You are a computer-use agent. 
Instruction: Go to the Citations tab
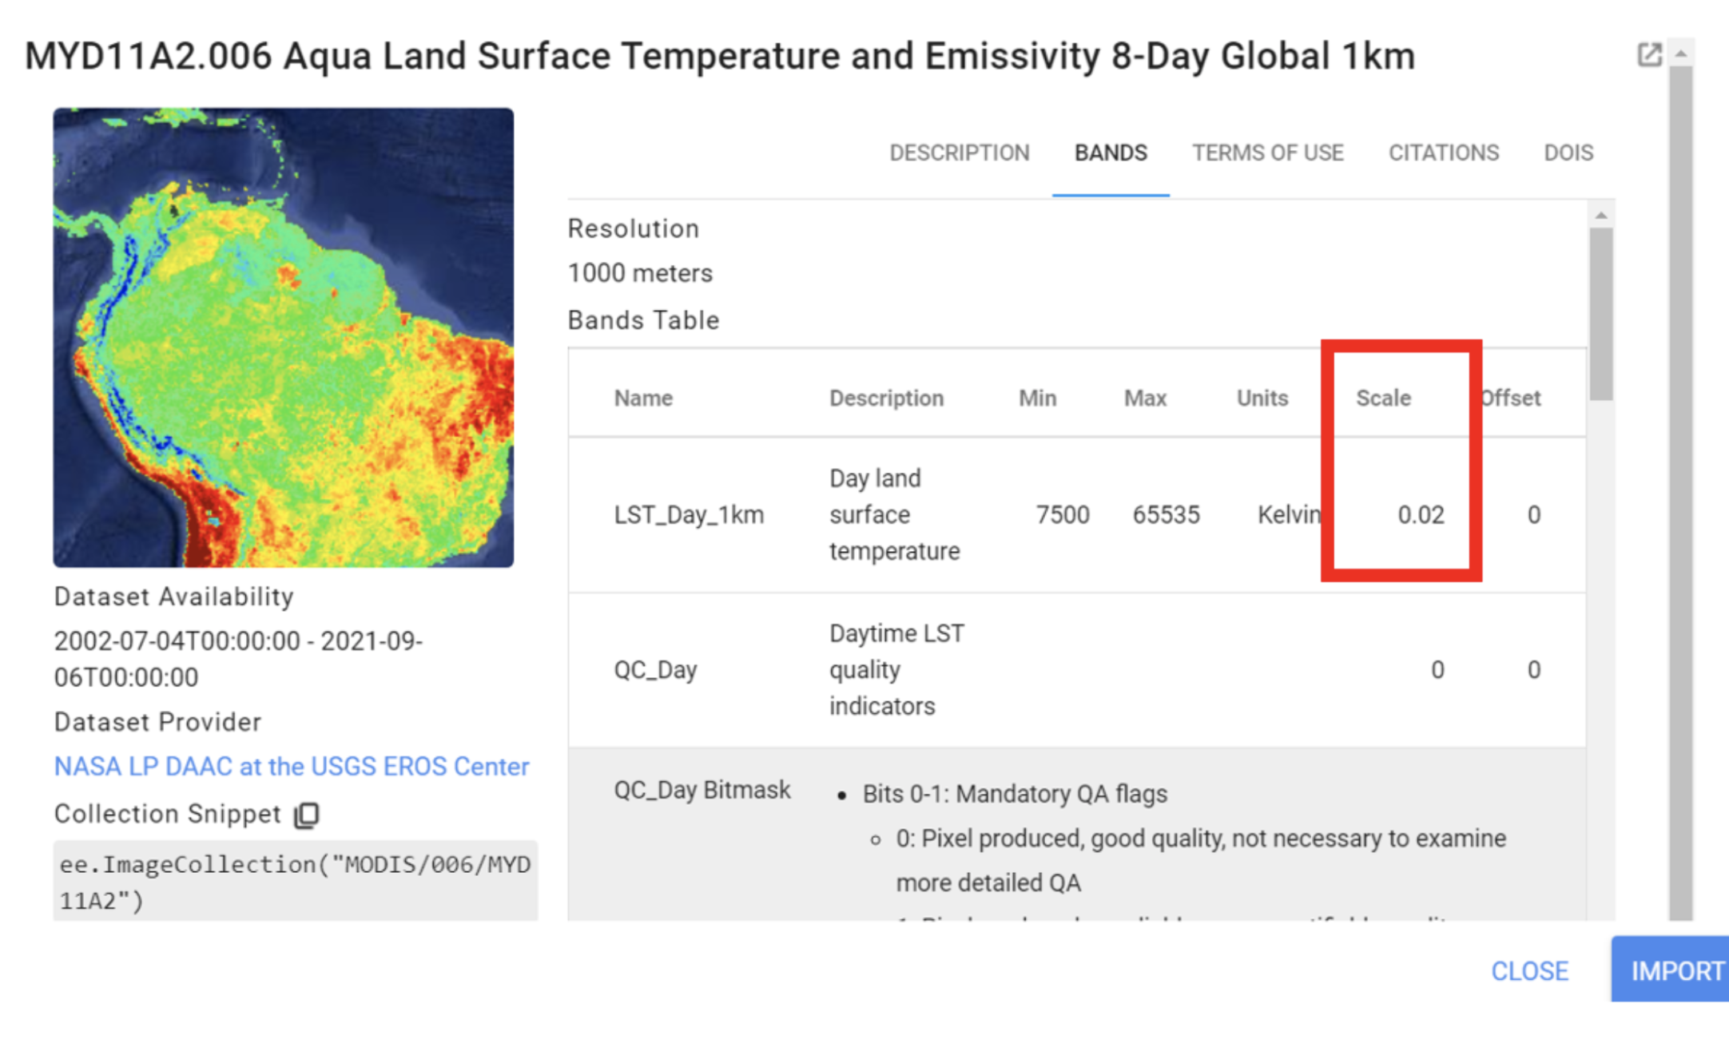coord(1443,153)
